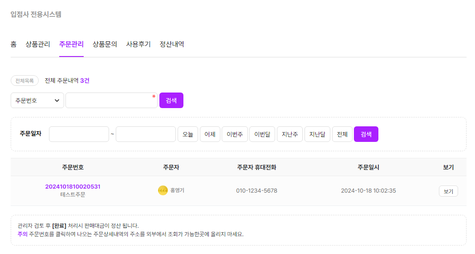Select the 지난달 date range button
The image size is (475, 254).
(317, 134)
